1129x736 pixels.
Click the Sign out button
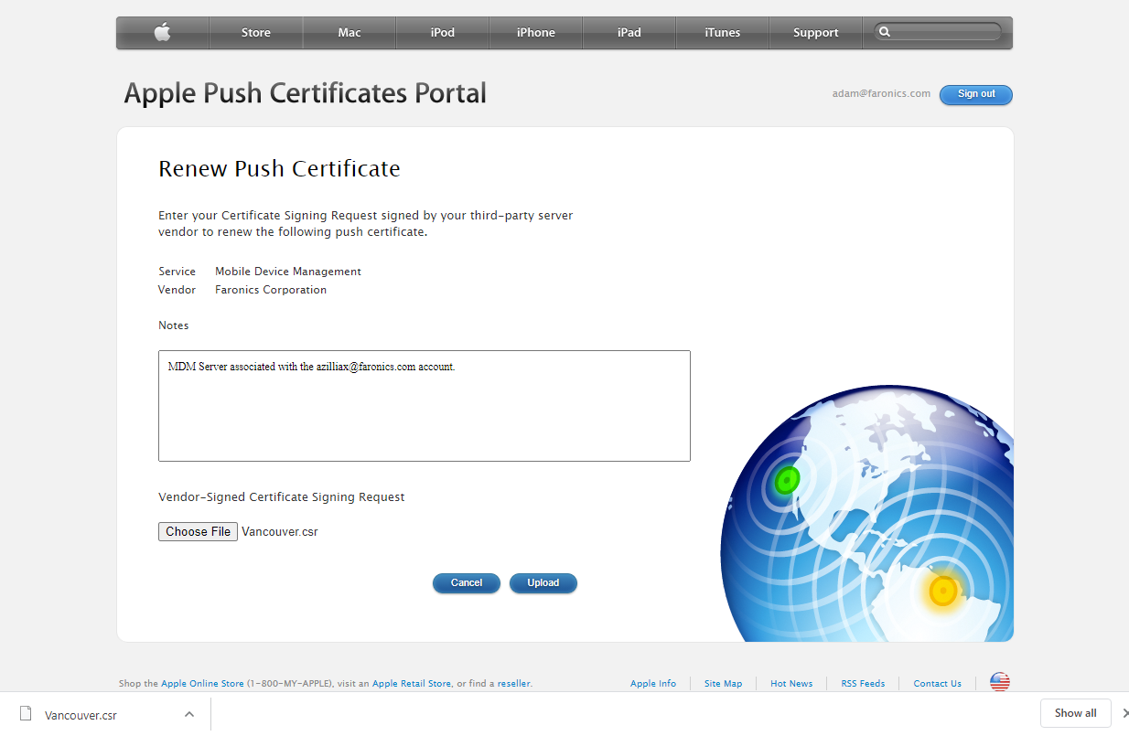point(976,94)
